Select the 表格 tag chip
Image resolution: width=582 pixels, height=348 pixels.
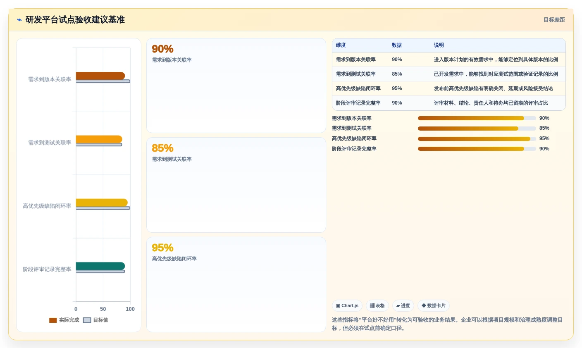377,306
